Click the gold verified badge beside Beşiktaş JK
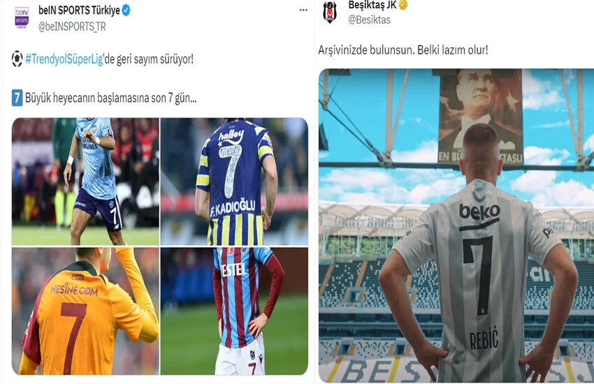This screenshot has height=384, width=594. point(403,5)
